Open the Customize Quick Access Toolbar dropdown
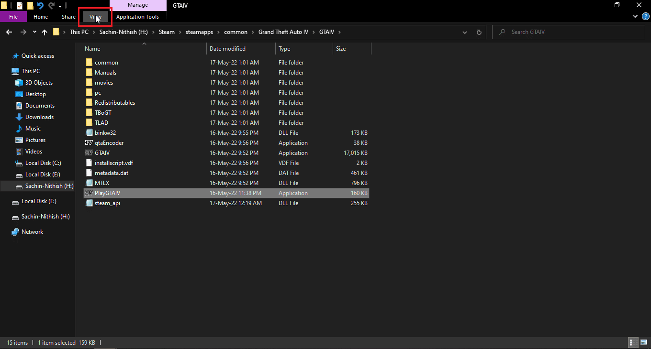The height and width of the screenshot is (349, 651). [60, 6]
